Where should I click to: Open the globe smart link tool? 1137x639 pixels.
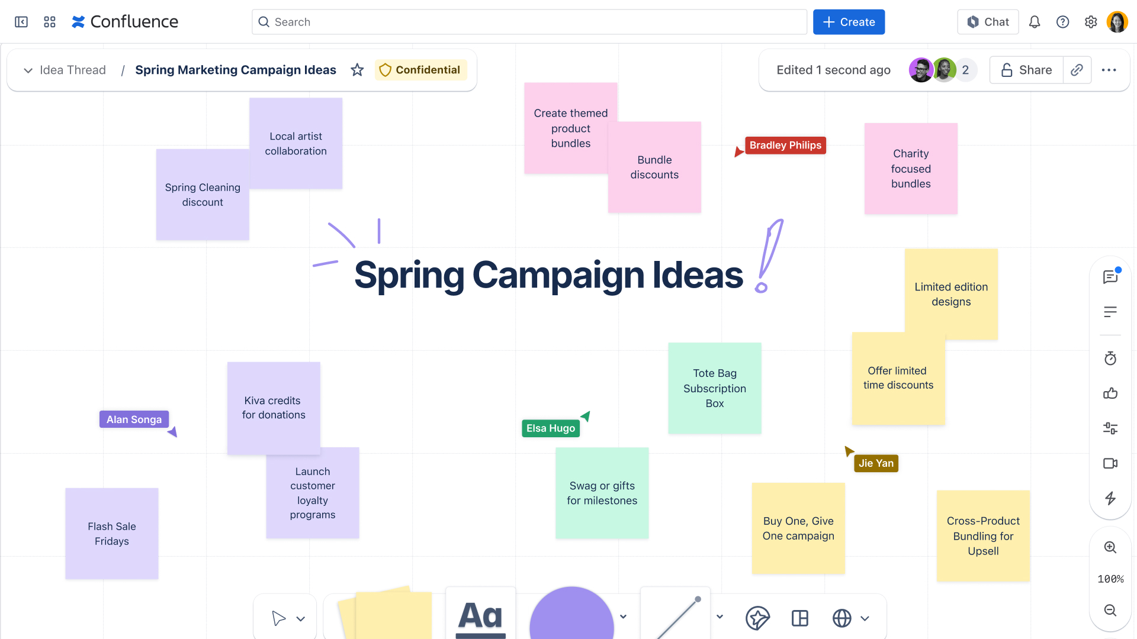point(842,618)
